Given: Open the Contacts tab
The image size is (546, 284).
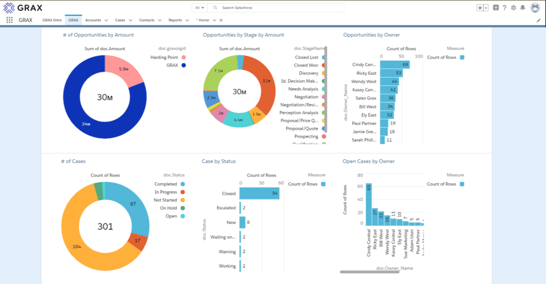Looking at the screenshot, I should tap(147, 20).
